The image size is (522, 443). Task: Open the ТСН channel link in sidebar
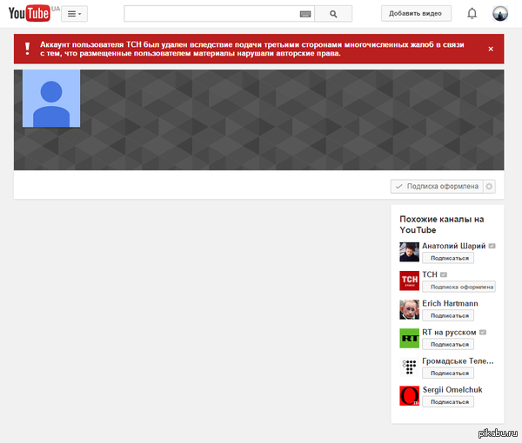(430, 274)
